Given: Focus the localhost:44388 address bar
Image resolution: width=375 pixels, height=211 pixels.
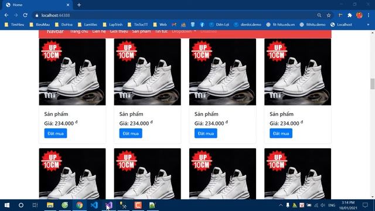Looking at the screenshot, I should [175, 15].
